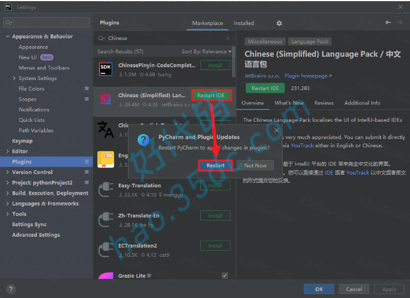Screen dimensions: 410x298
Task: Open the Additional Info tab
Action: coord(362,103)
